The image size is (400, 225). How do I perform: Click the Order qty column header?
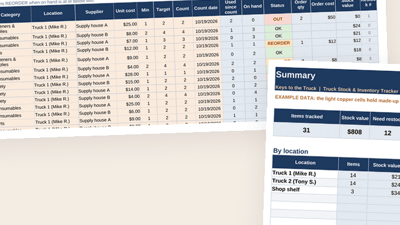pyautogui.click(x=301, y=5)
